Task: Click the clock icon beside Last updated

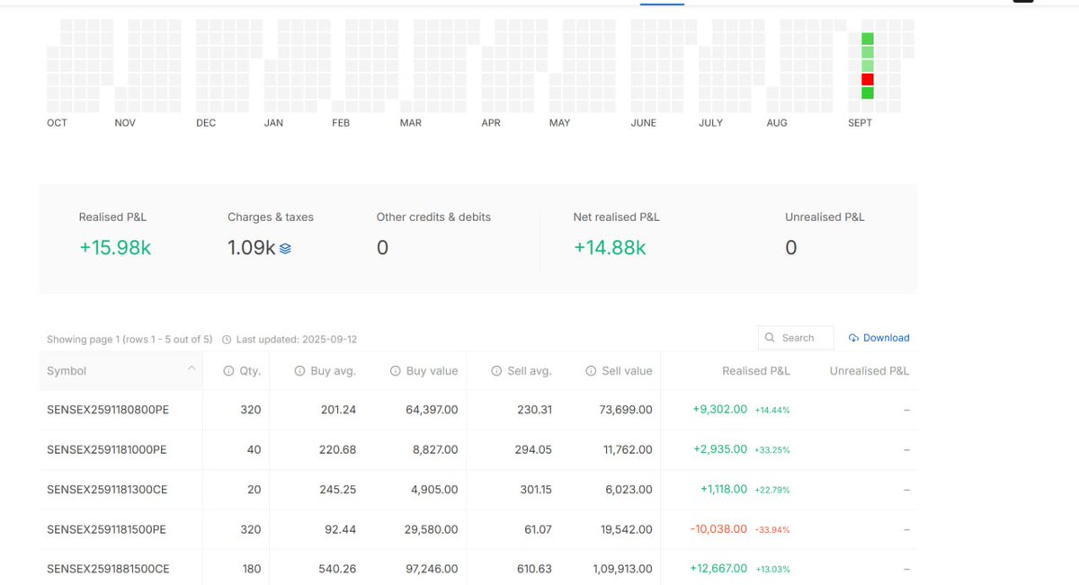Action: [x=227, y=340]
